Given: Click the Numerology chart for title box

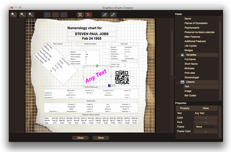Looking at the screenshot, I should tap(92, 28).
